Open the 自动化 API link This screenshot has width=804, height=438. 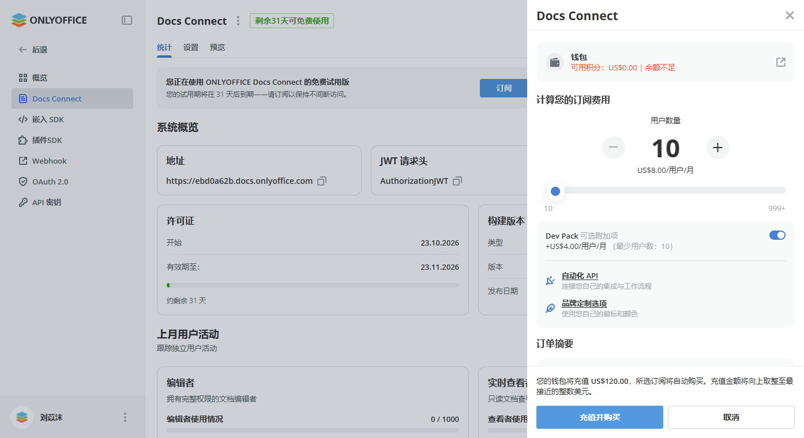click(580, 276)
